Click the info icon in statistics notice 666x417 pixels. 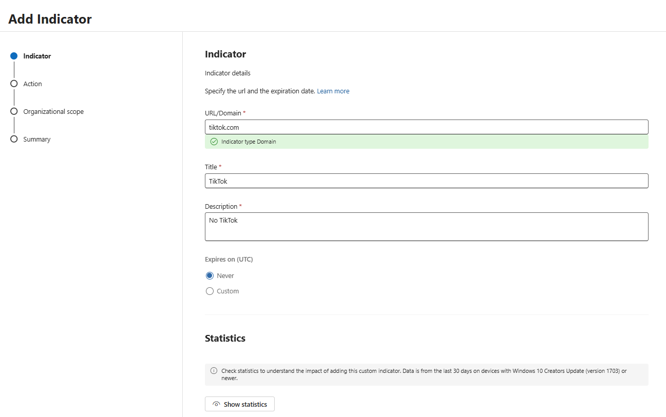[x=214, y=371]
